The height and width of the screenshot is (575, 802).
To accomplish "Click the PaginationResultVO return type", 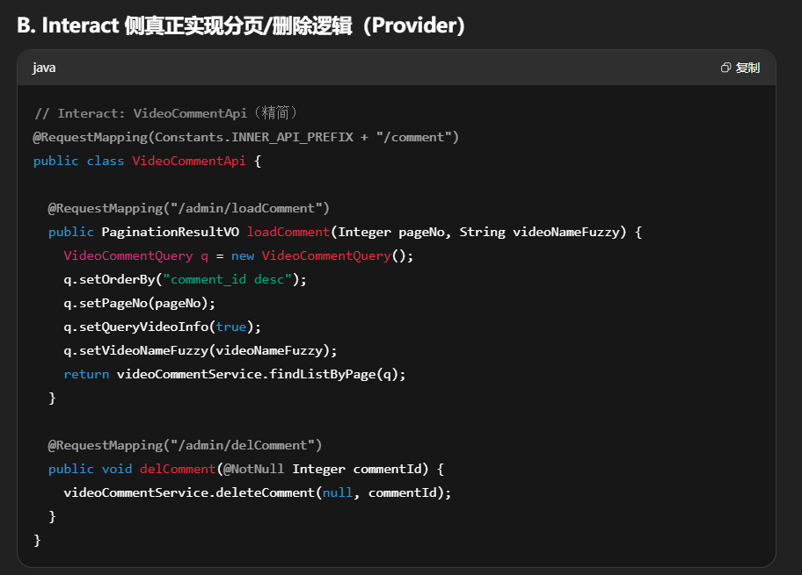I will [x=170, y=232].
